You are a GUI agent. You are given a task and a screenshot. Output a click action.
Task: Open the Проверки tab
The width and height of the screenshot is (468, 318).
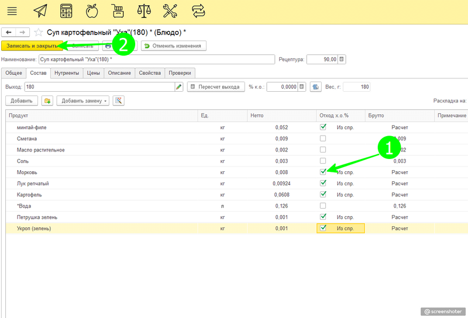179,73
